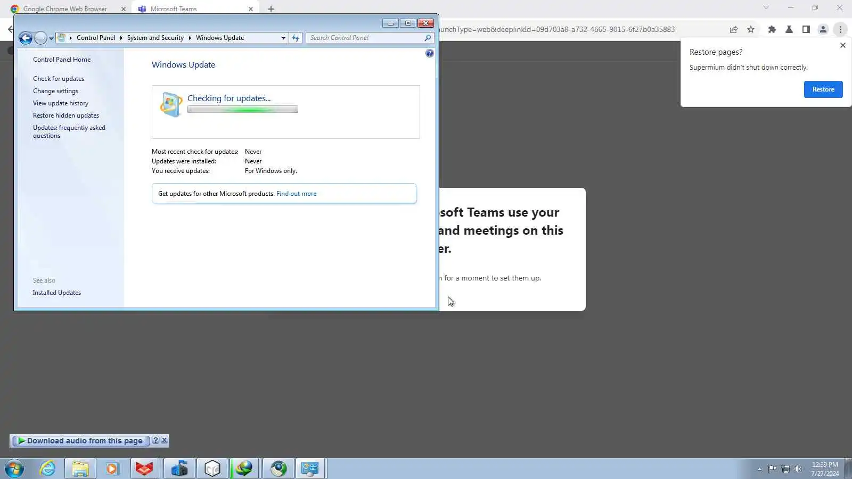852x479 pixels.
Task: Select Windows Update breadcrumb
Action: (220, 38)
